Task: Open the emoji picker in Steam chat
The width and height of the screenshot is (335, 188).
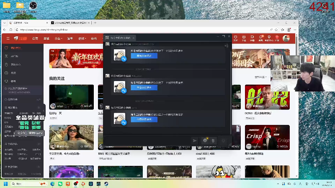Action: pos(205,140)
